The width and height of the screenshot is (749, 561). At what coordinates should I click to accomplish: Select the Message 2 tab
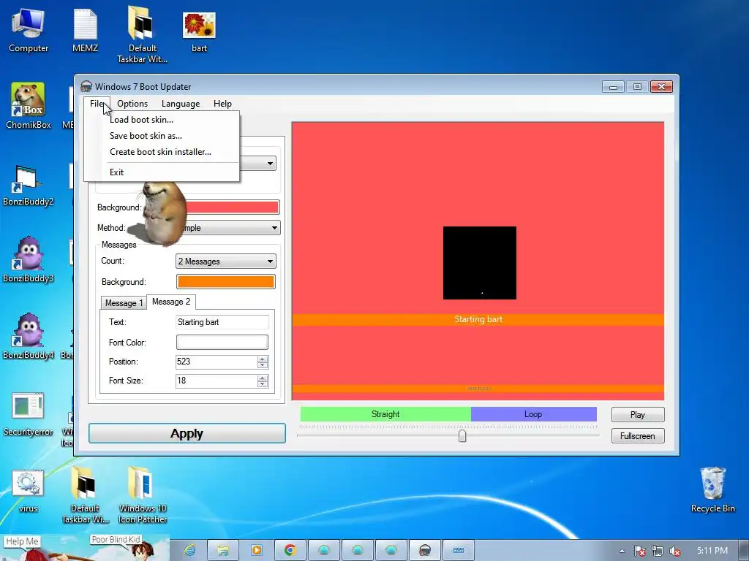pos(171,302)
